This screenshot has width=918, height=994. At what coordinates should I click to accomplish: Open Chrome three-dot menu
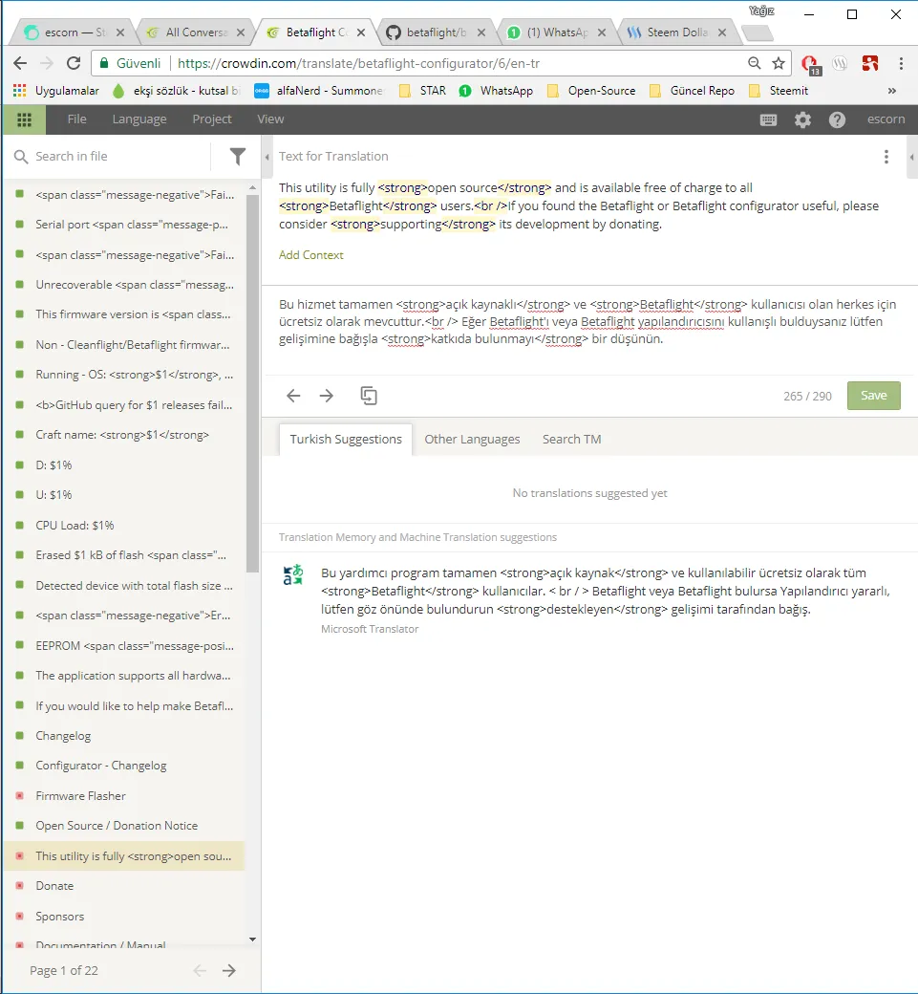[x=901, y=63]
